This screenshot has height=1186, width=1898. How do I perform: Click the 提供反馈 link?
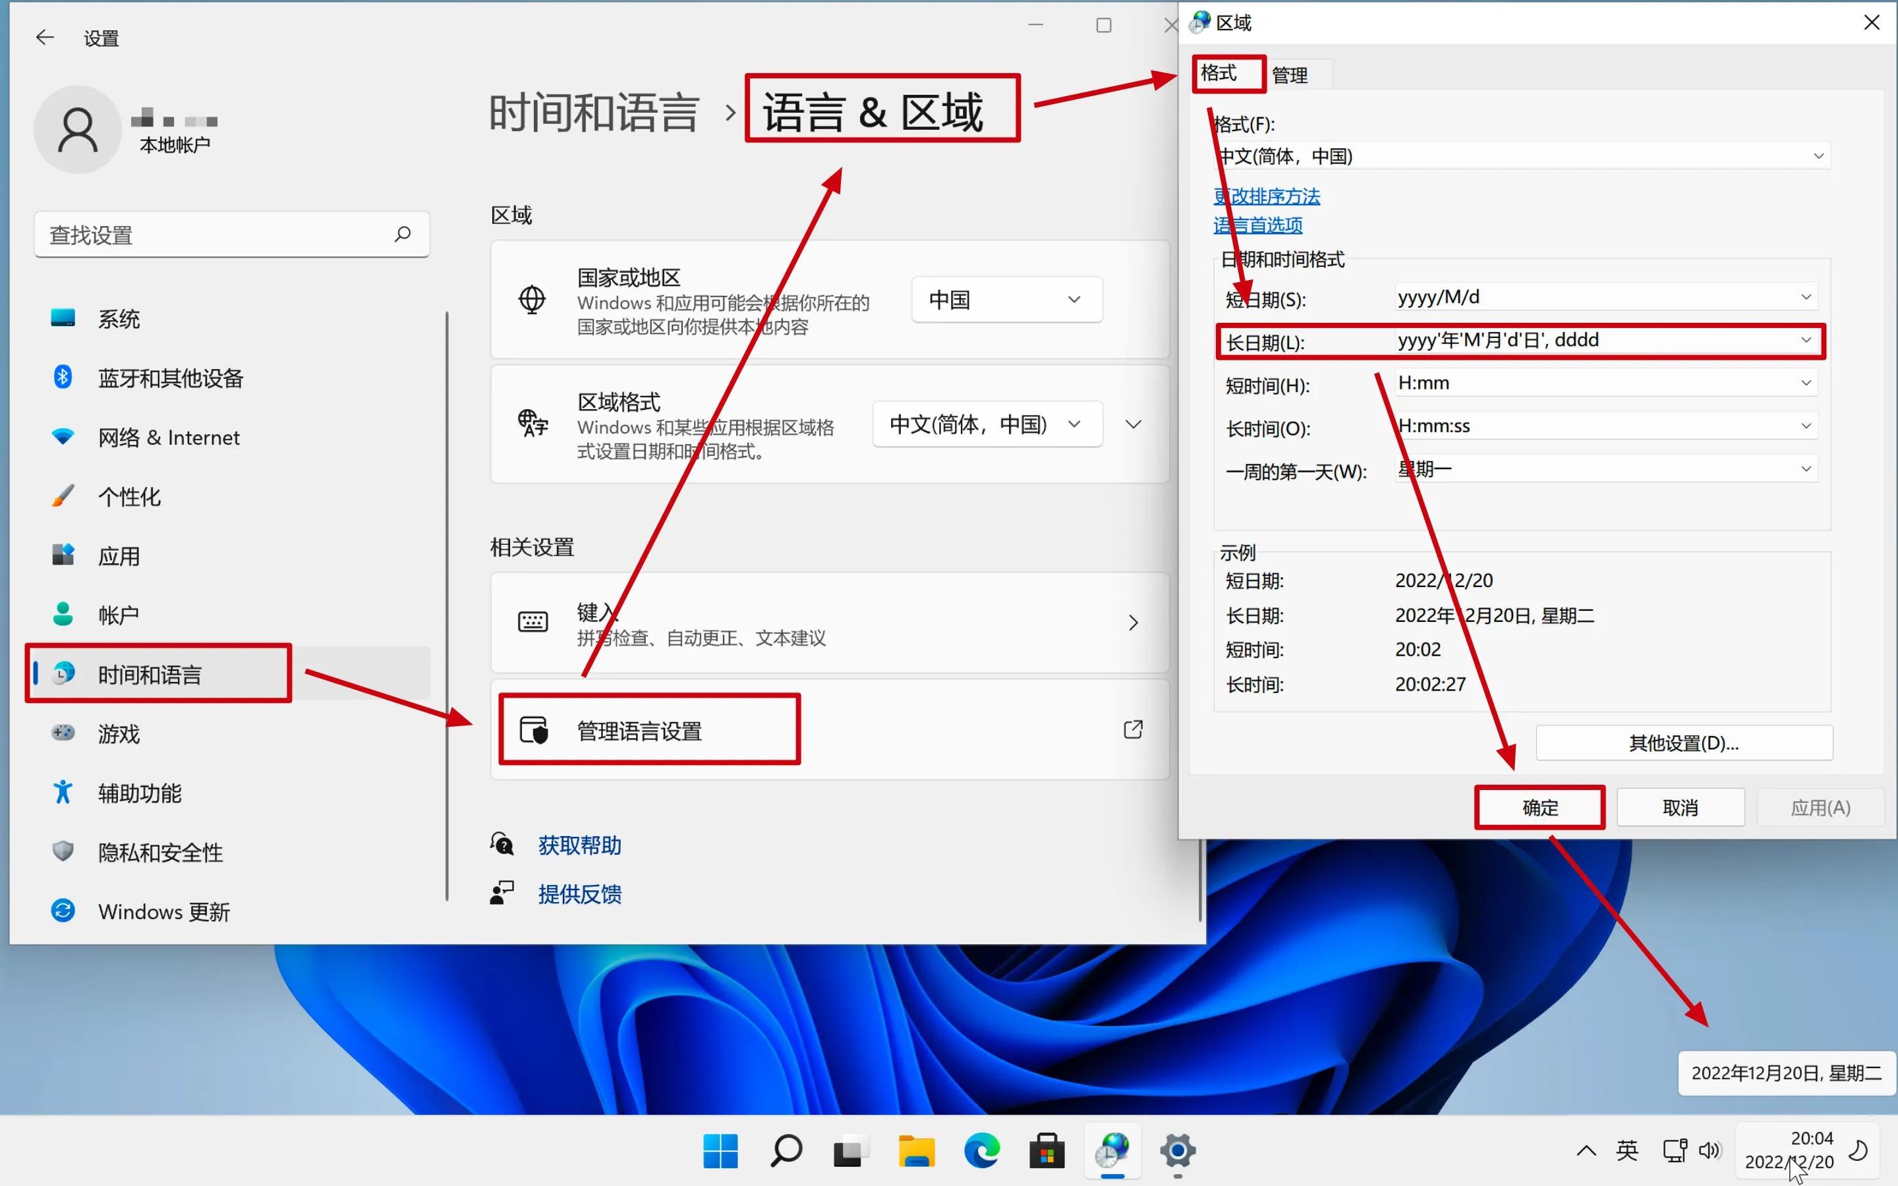(579, 894)
